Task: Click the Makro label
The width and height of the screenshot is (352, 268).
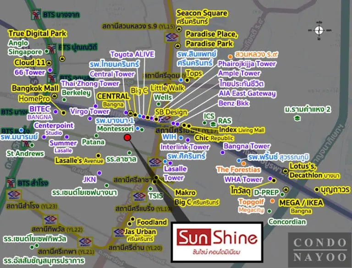Action: [185, 192]
